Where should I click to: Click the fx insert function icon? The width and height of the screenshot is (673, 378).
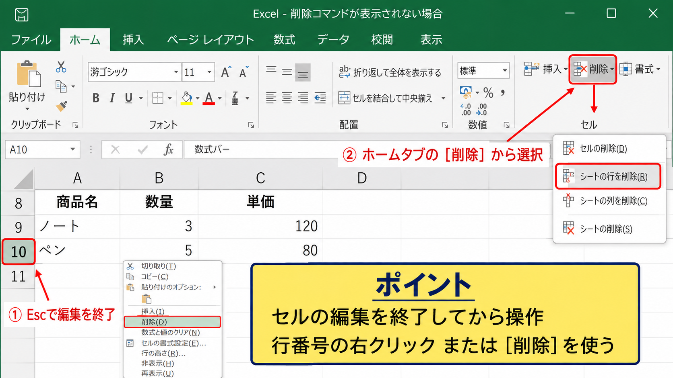tap(168, 149)
